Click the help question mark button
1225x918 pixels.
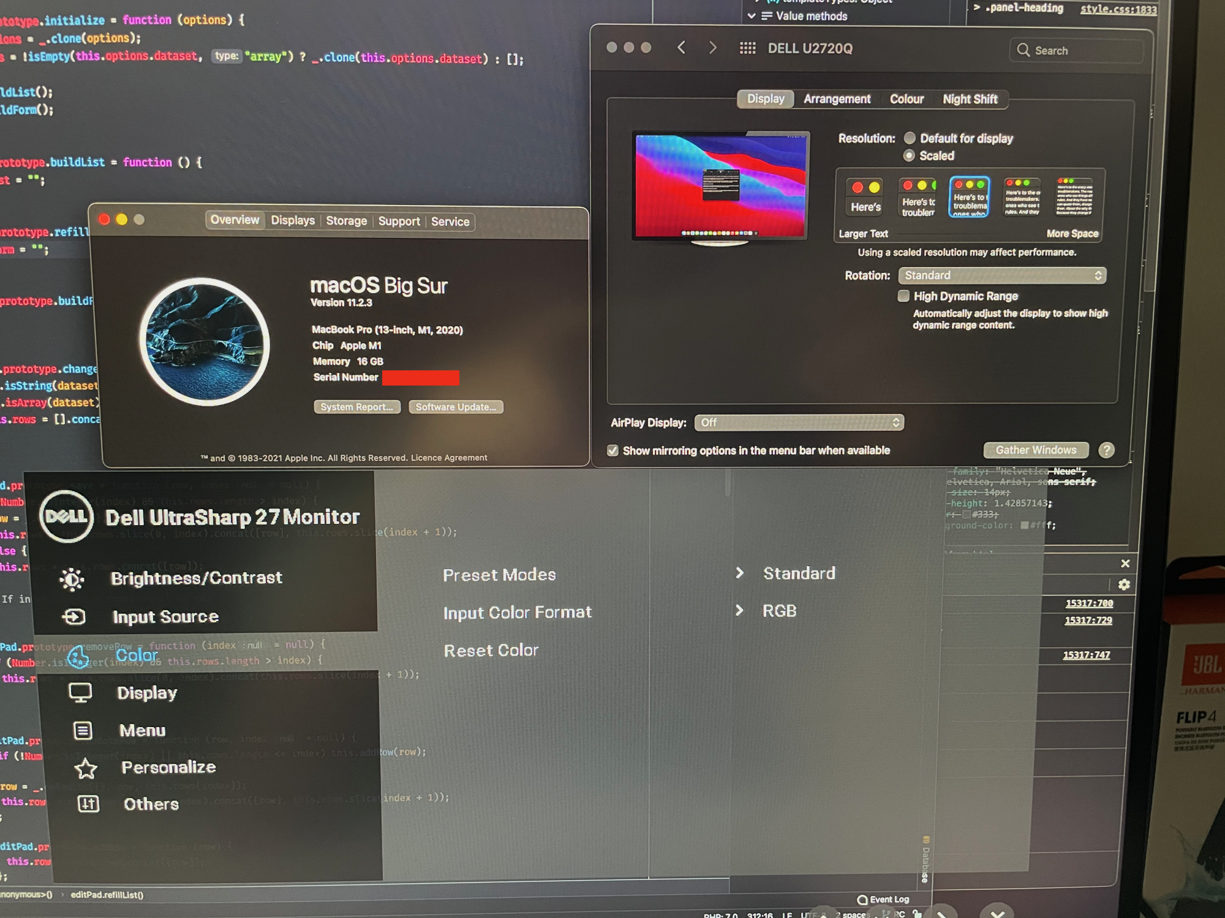[1106, 450]
